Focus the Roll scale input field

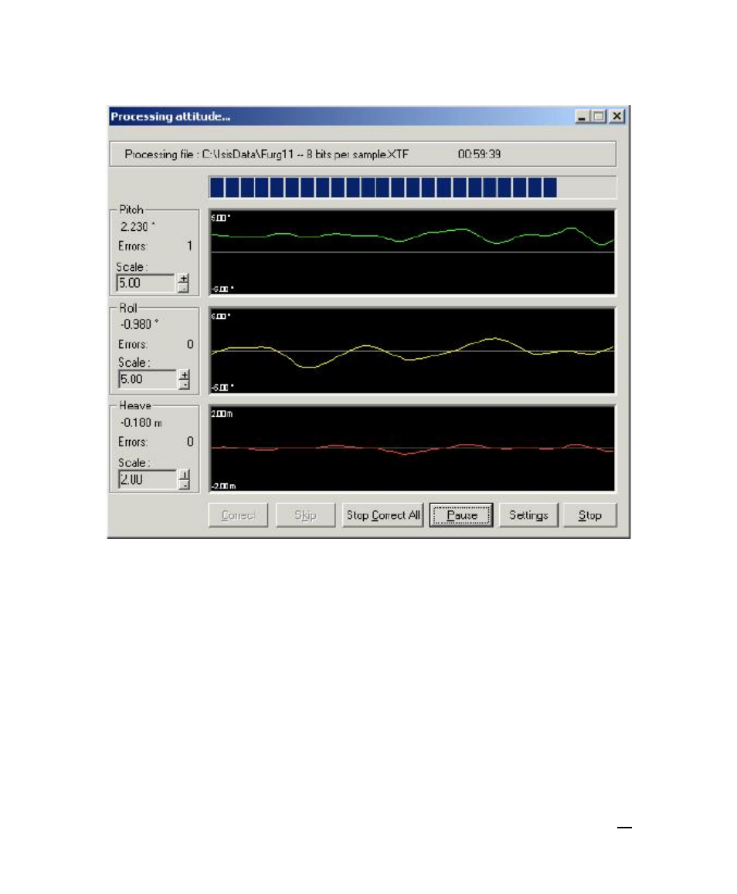click(x=148, y=379)
